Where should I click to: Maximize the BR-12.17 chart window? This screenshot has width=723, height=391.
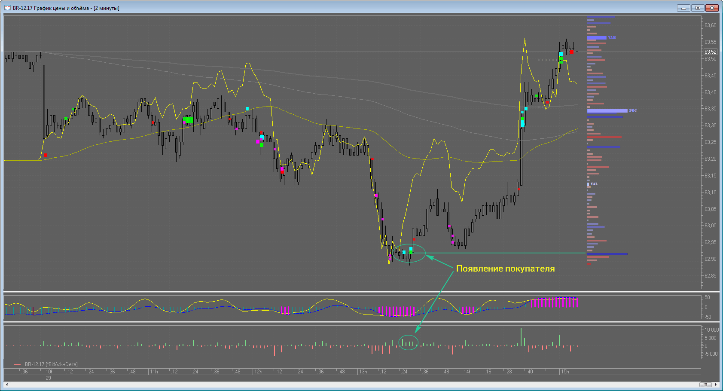coord(698,8)
